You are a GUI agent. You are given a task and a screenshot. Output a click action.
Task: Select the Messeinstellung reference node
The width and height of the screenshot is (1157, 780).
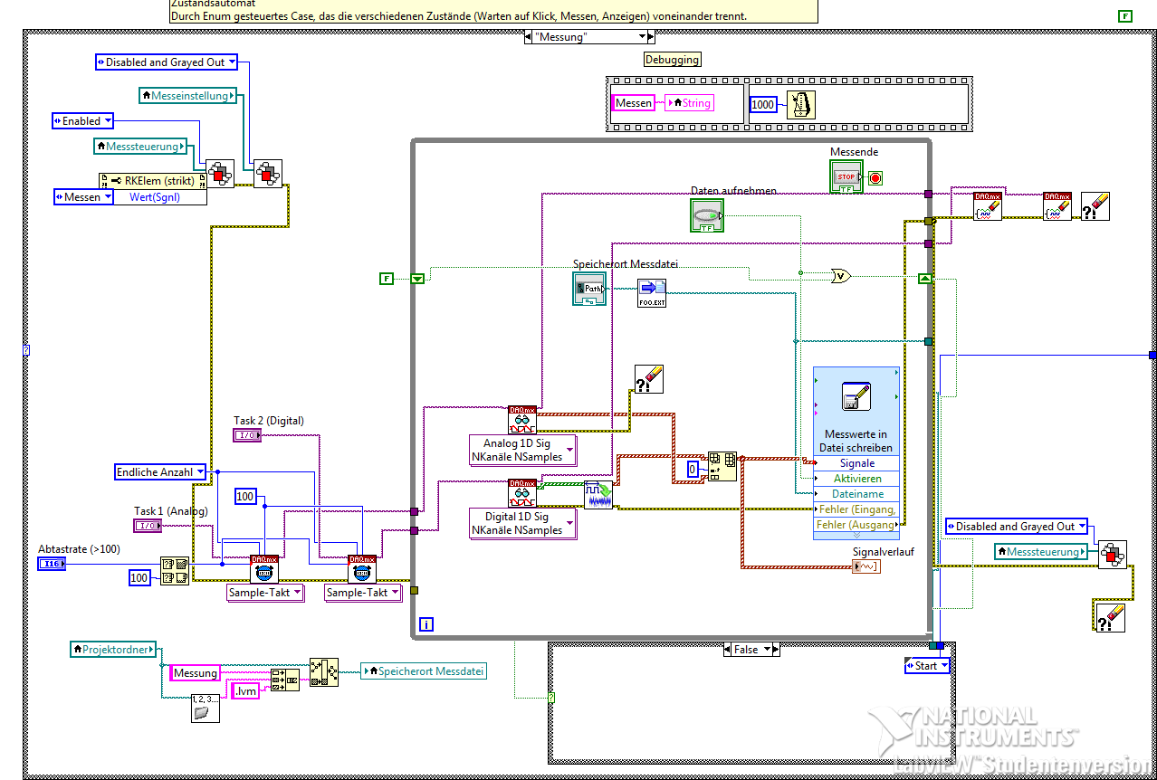[x=188, y=95]
